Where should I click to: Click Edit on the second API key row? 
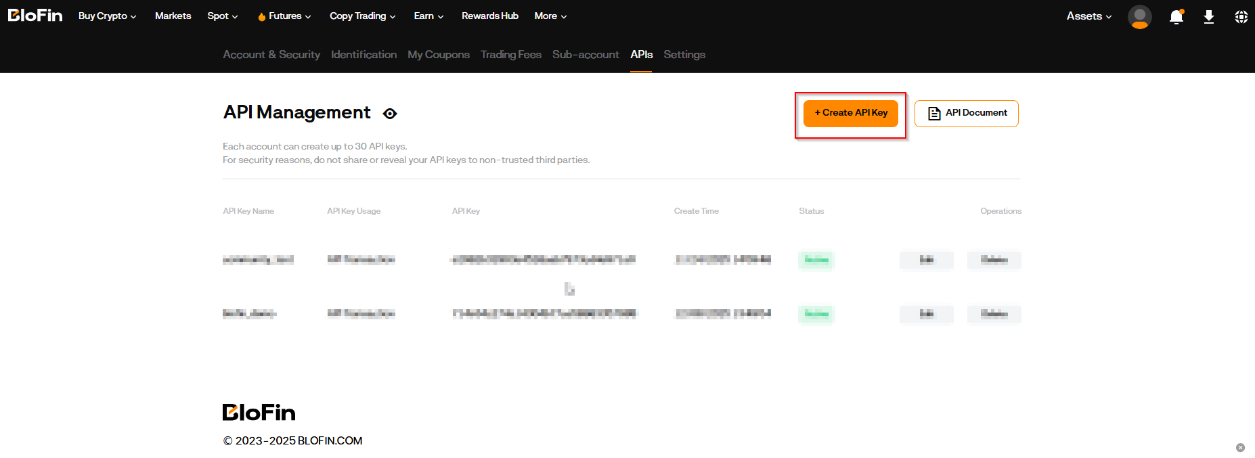pos(927,314)
